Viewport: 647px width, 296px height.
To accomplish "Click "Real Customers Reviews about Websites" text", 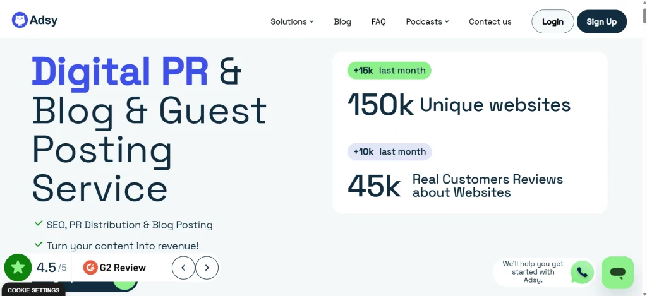I will tap(488, 186).
